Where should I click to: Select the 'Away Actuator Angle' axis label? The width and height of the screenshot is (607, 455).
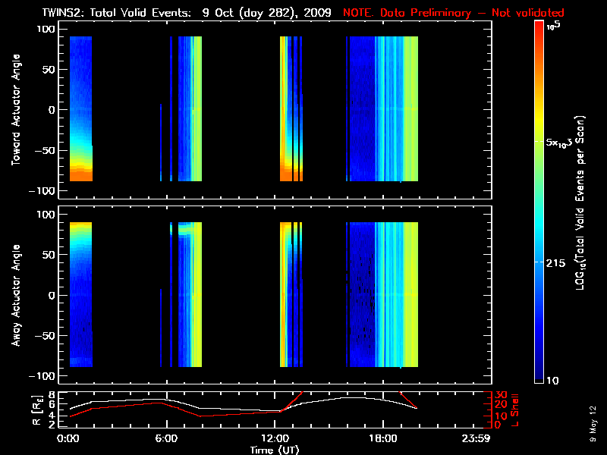tap(16, 295)
